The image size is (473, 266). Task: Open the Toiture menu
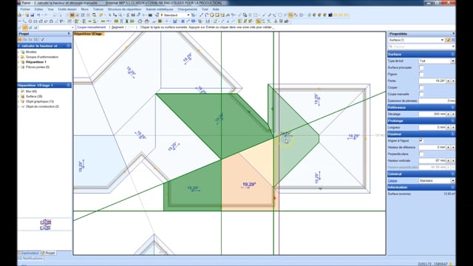(x=98, y=10)
